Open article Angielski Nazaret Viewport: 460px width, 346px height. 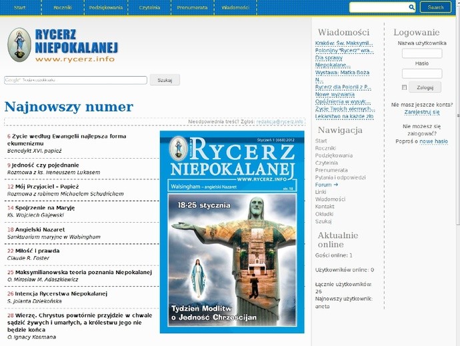[x=40, y=229]
